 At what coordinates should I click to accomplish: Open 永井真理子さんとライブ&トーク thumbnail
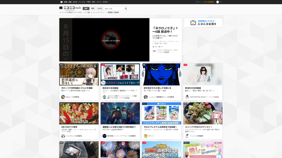(x=120, y=74)
